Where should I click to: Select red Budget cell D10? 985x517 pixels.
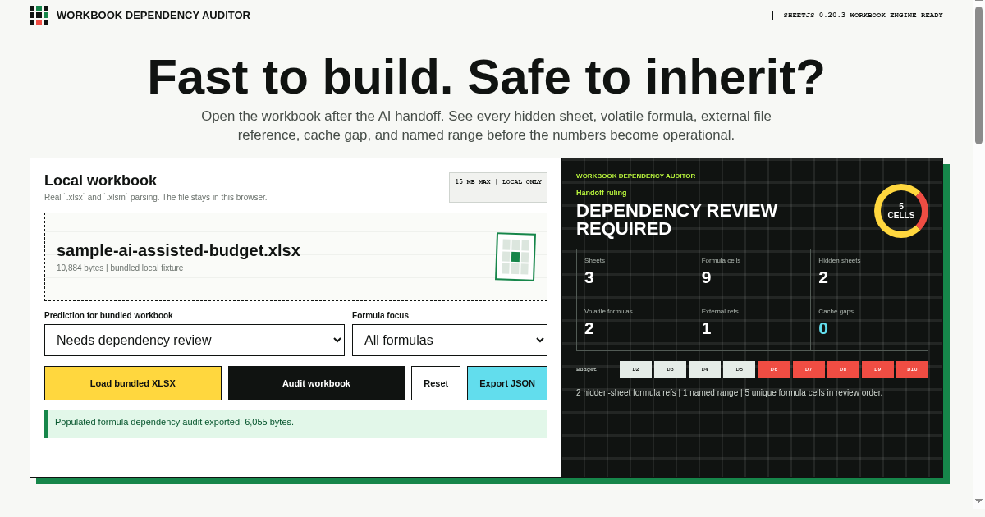(912, 369)
